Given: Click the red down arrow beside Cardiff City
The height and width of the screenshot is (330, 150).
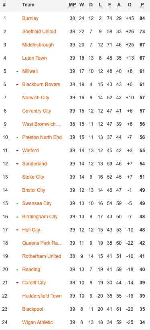Looking at the screenshot, I should 17,283.
